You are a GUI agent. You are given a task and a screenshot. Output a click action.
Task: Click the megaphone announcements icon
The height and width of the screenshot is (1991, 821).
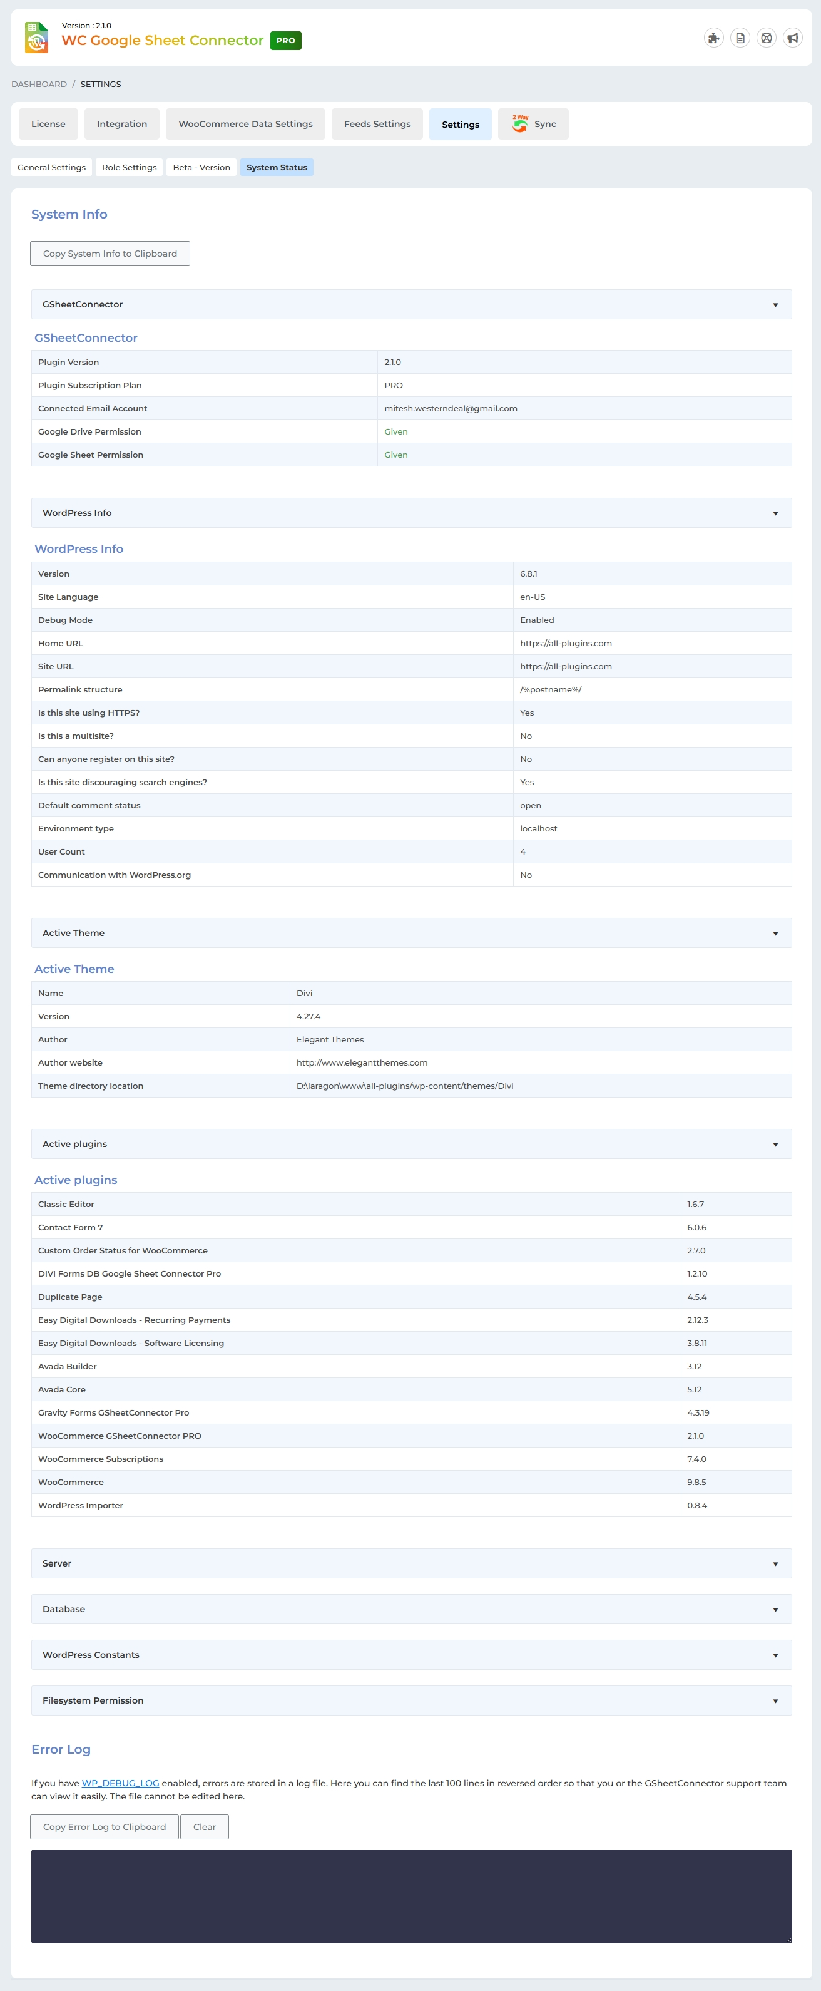792,38
